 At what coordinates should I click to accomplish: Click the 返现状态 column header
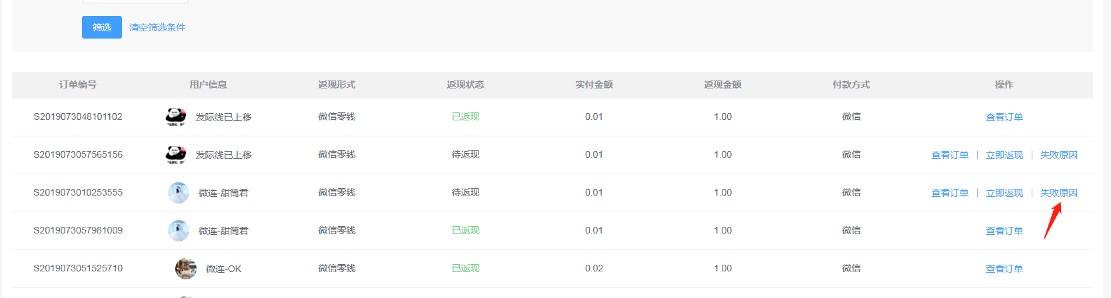(465, 84)
